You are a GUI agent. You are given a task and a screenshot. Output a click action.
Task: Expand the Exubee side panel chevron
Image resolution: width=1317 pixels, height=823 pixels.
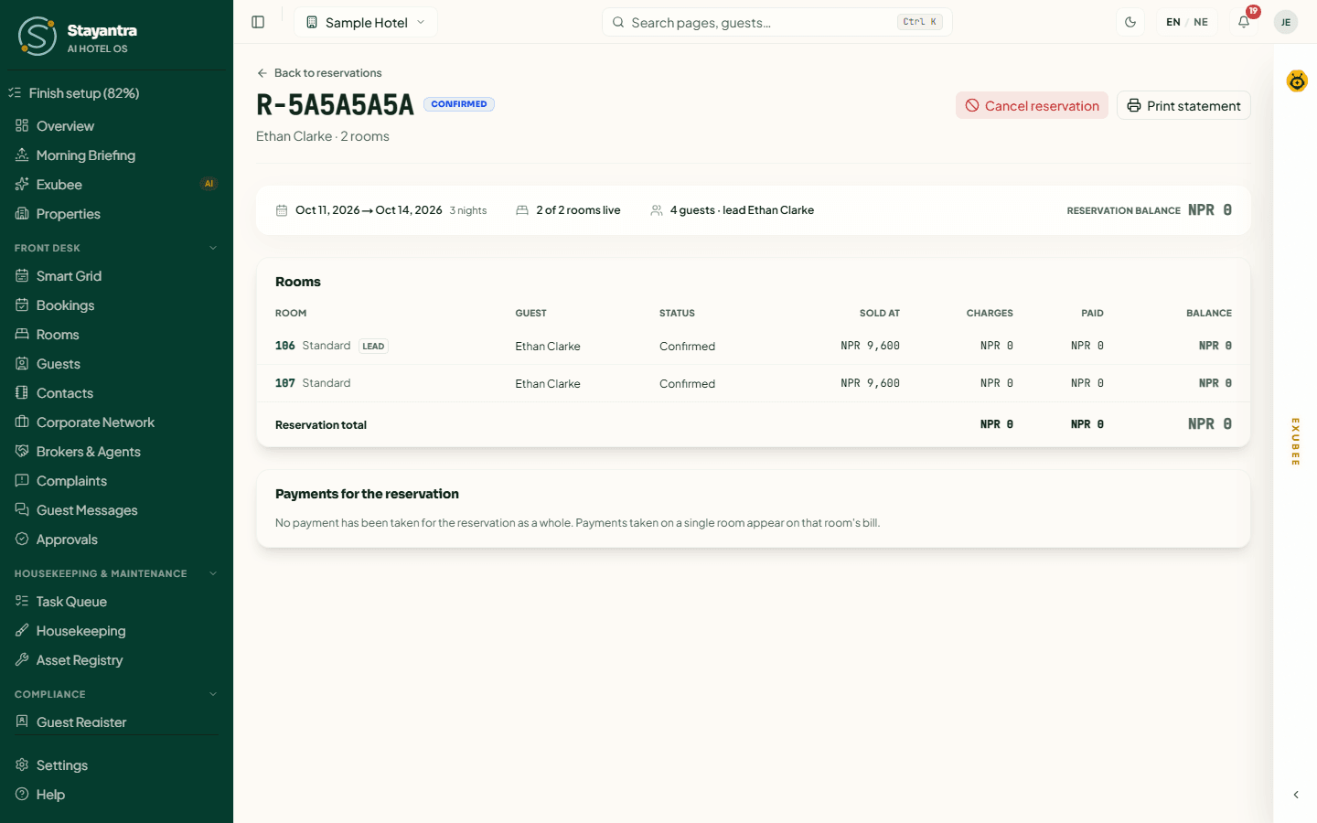coord(1296,795)
